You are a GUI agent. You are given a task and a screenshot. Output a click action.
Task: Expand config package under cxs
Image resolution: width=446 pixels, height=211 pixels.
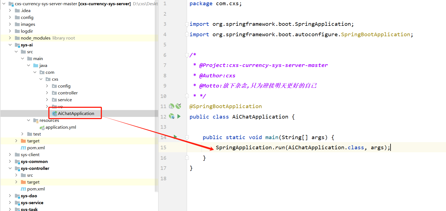coord(47,86)
